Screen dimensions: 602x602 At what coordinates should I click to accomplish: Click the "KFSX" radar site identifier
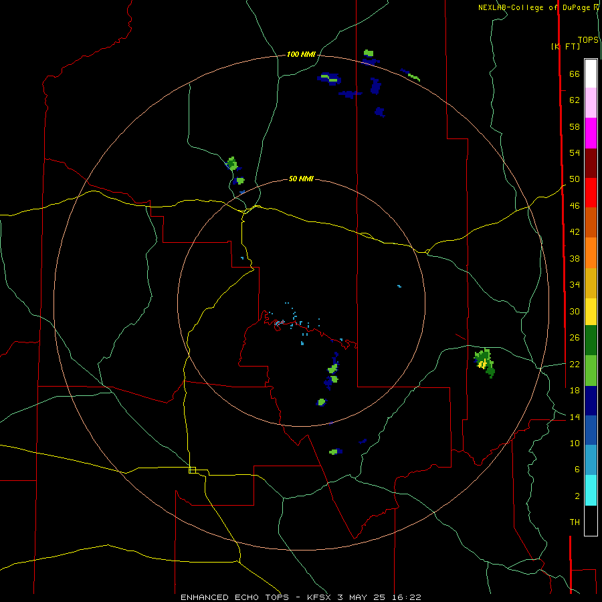(320, 597)
